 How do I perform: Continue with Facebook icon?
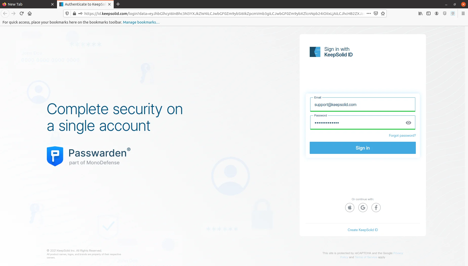376,208
